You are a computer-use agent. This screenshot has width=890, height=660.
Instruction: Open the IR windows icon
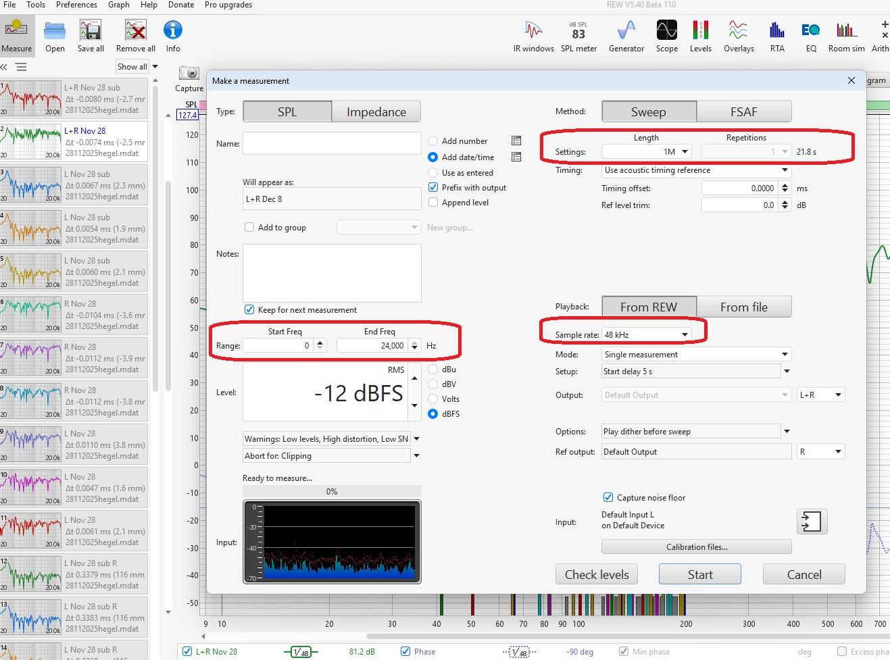tap(533, 35)
